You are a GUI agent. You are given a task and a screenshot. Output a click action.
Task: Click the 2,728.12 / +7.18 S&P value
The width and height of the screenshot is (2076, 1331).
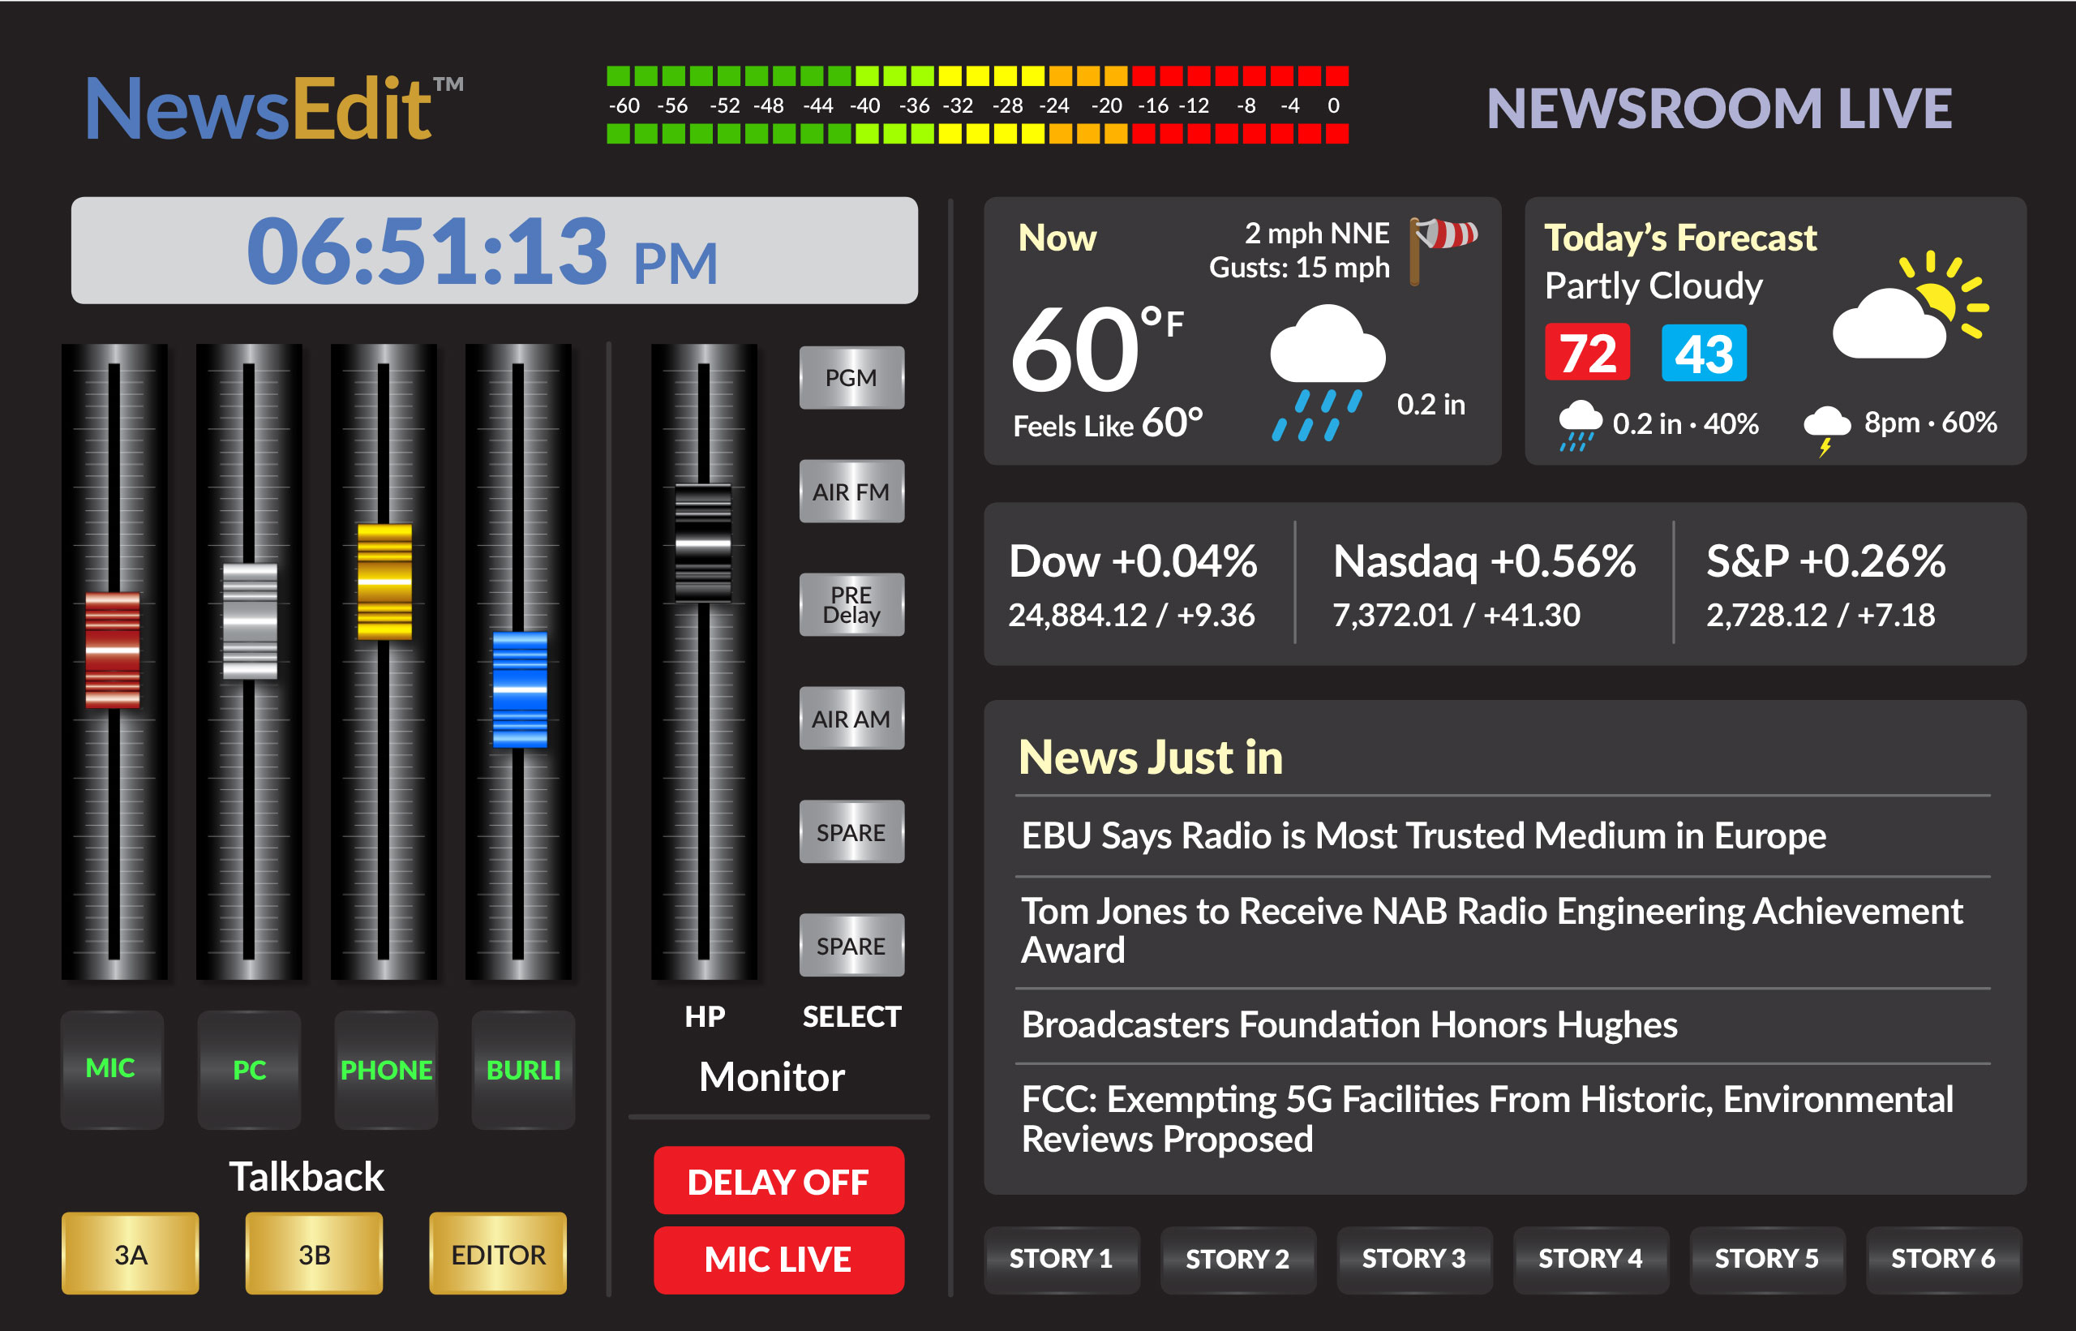1821,616
